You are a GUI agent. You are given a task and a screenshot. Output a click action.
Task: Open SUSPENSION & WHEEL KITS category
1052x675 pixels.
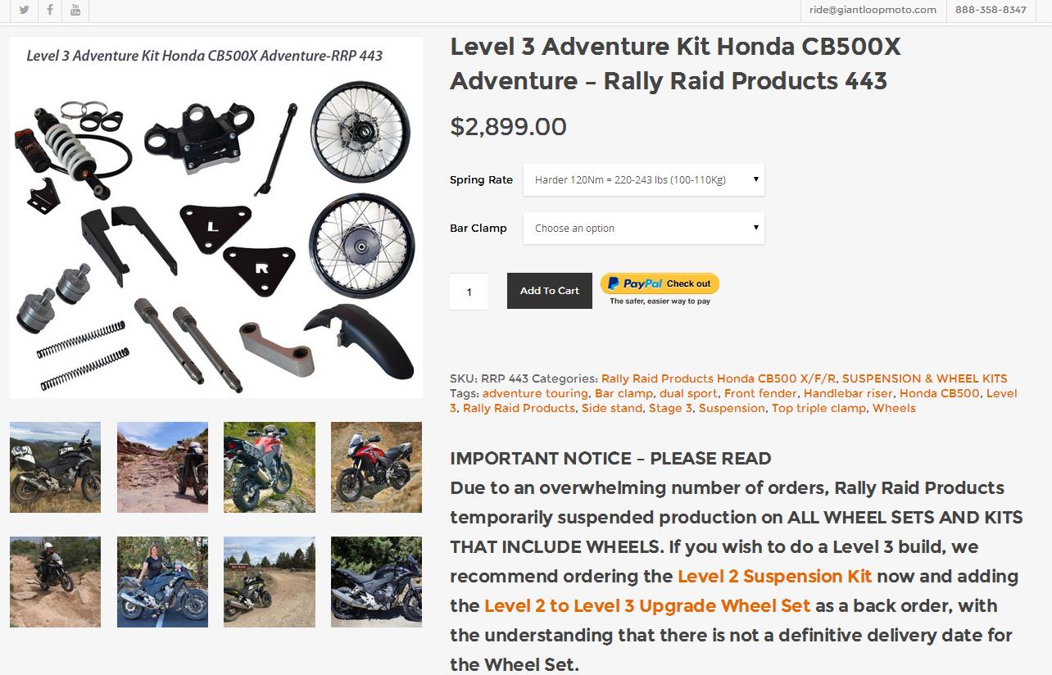pyautogui.click(x=924, y=378)
